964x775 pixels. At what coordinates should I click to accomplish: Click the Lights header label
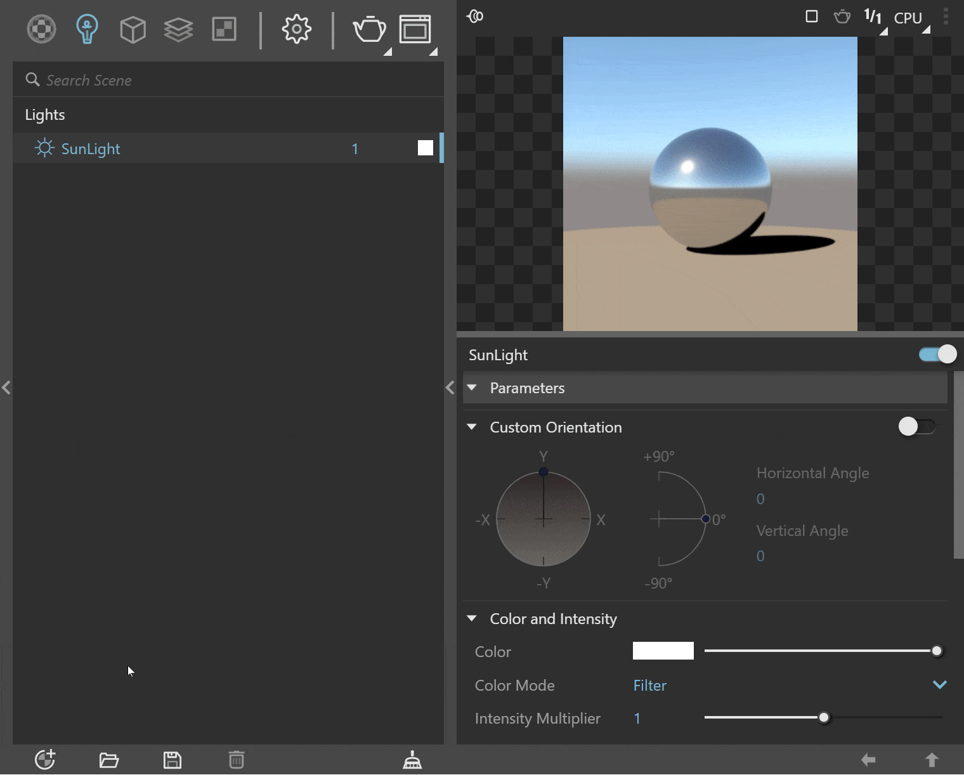click(45, 115)
